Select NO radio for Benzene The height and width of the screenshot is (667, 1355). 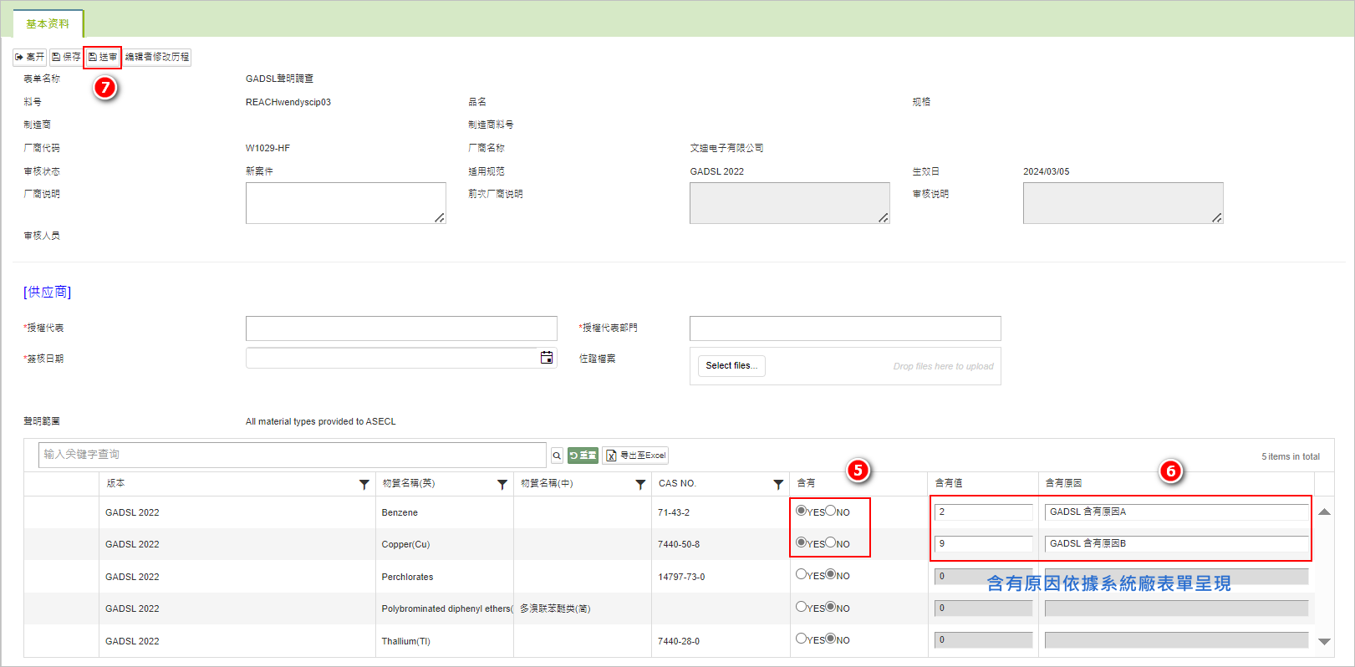[831, 511]
